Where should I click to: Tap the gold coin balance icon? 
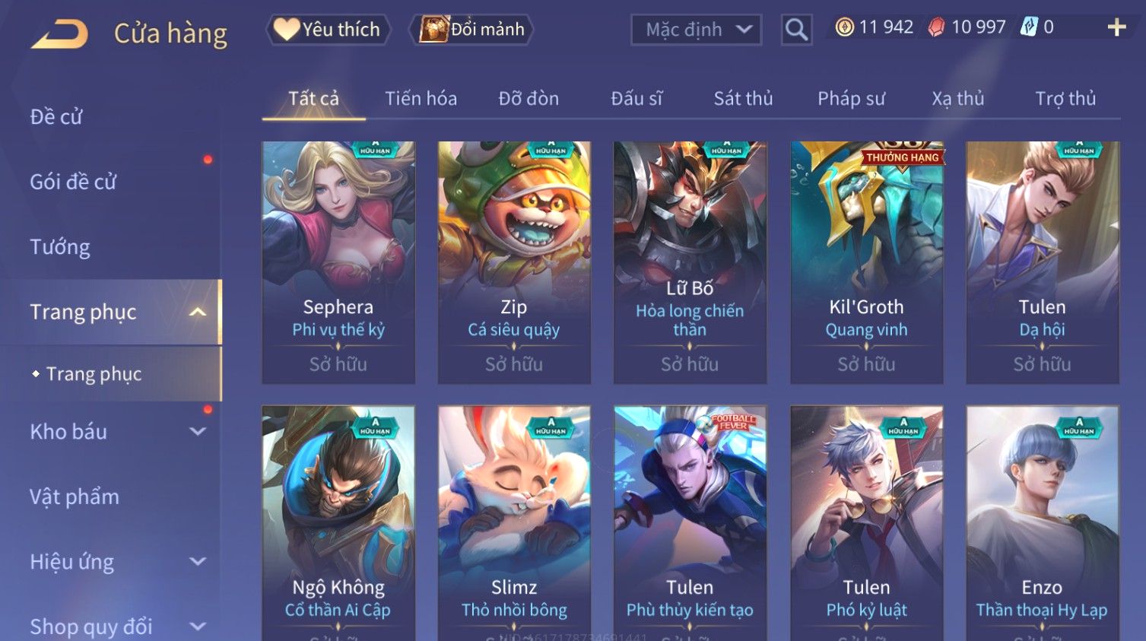(844, 27)
